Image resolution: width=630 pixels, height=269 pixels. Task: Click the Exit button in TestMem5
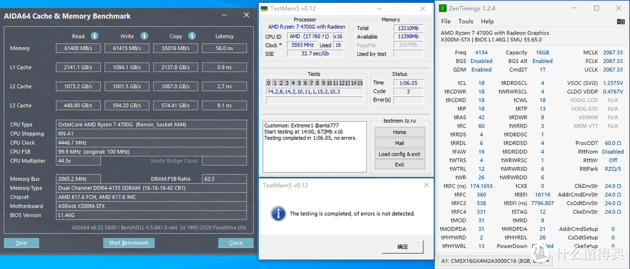(400, 164)
